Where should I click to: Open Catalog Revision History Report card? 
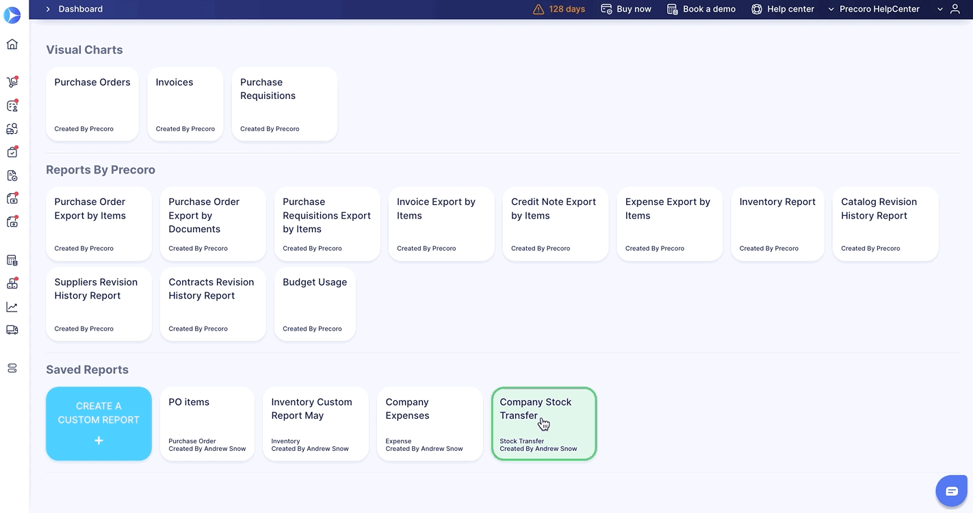[x=885, y=223]
